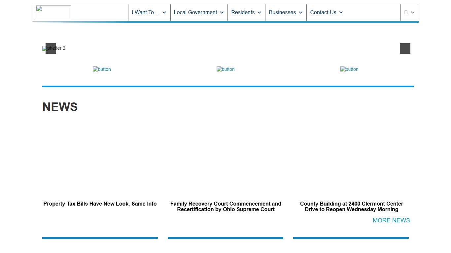This screenshot has height=253, width=451.
Task: Click the icon at far right of navbar
Action: tap(409, 13)
